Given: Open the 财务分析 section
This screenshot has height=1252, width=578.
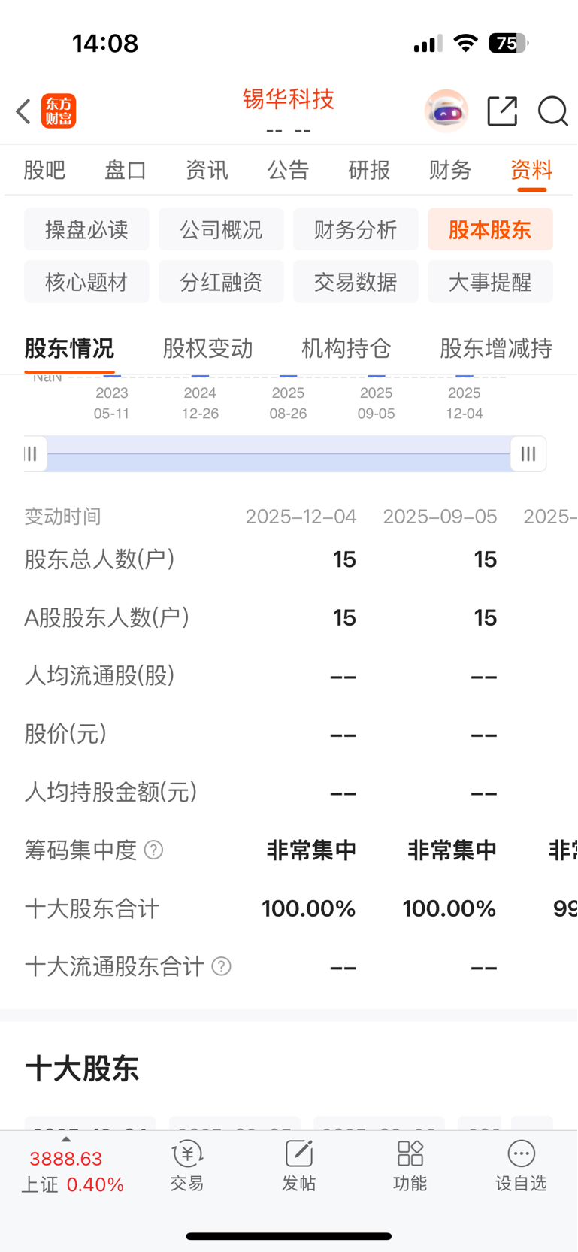Looking at the screenshot, I should coord(356,229).
